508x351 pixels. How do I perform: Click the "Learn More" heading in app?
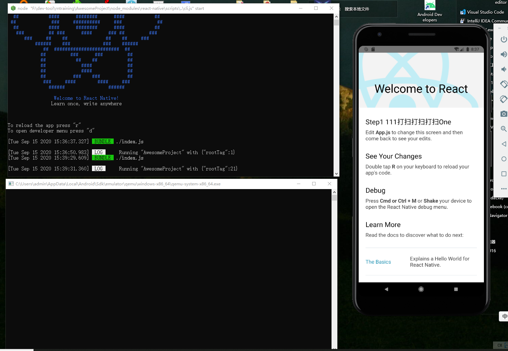pyautogui.click(x=383, y=225)
